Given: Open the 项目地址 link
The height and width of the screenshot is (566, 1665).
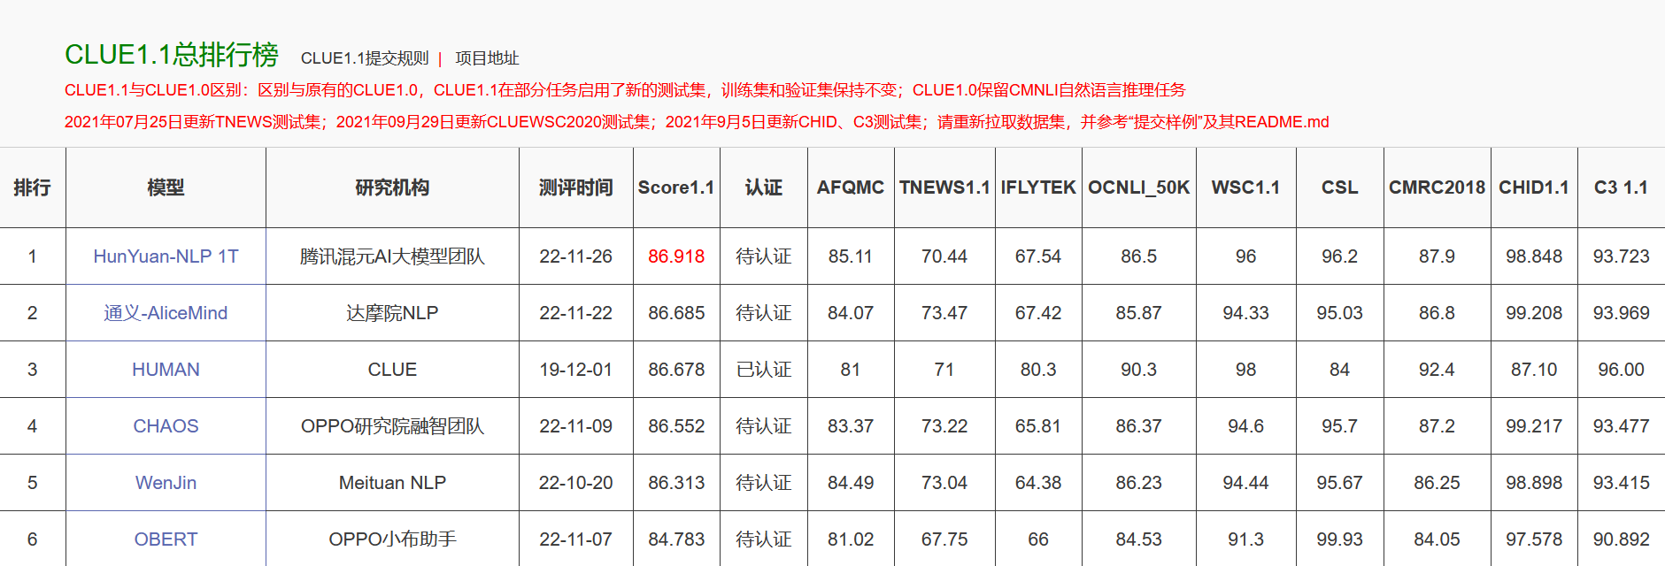Looking at the screenshot, I should point(487,58).
